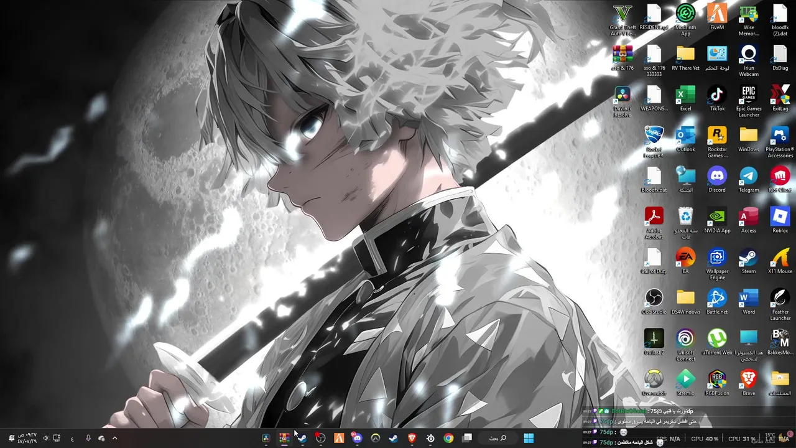Select the Iriun Webcam desktop icon
Viewport: 796px width, 448px height.
tap(749, 61)
